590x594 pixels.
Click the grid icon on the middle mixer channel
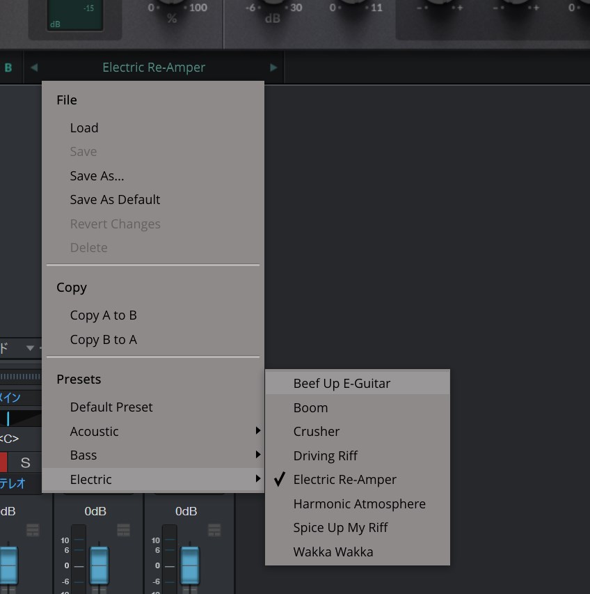pyautogui.click(x=124, y=530)
